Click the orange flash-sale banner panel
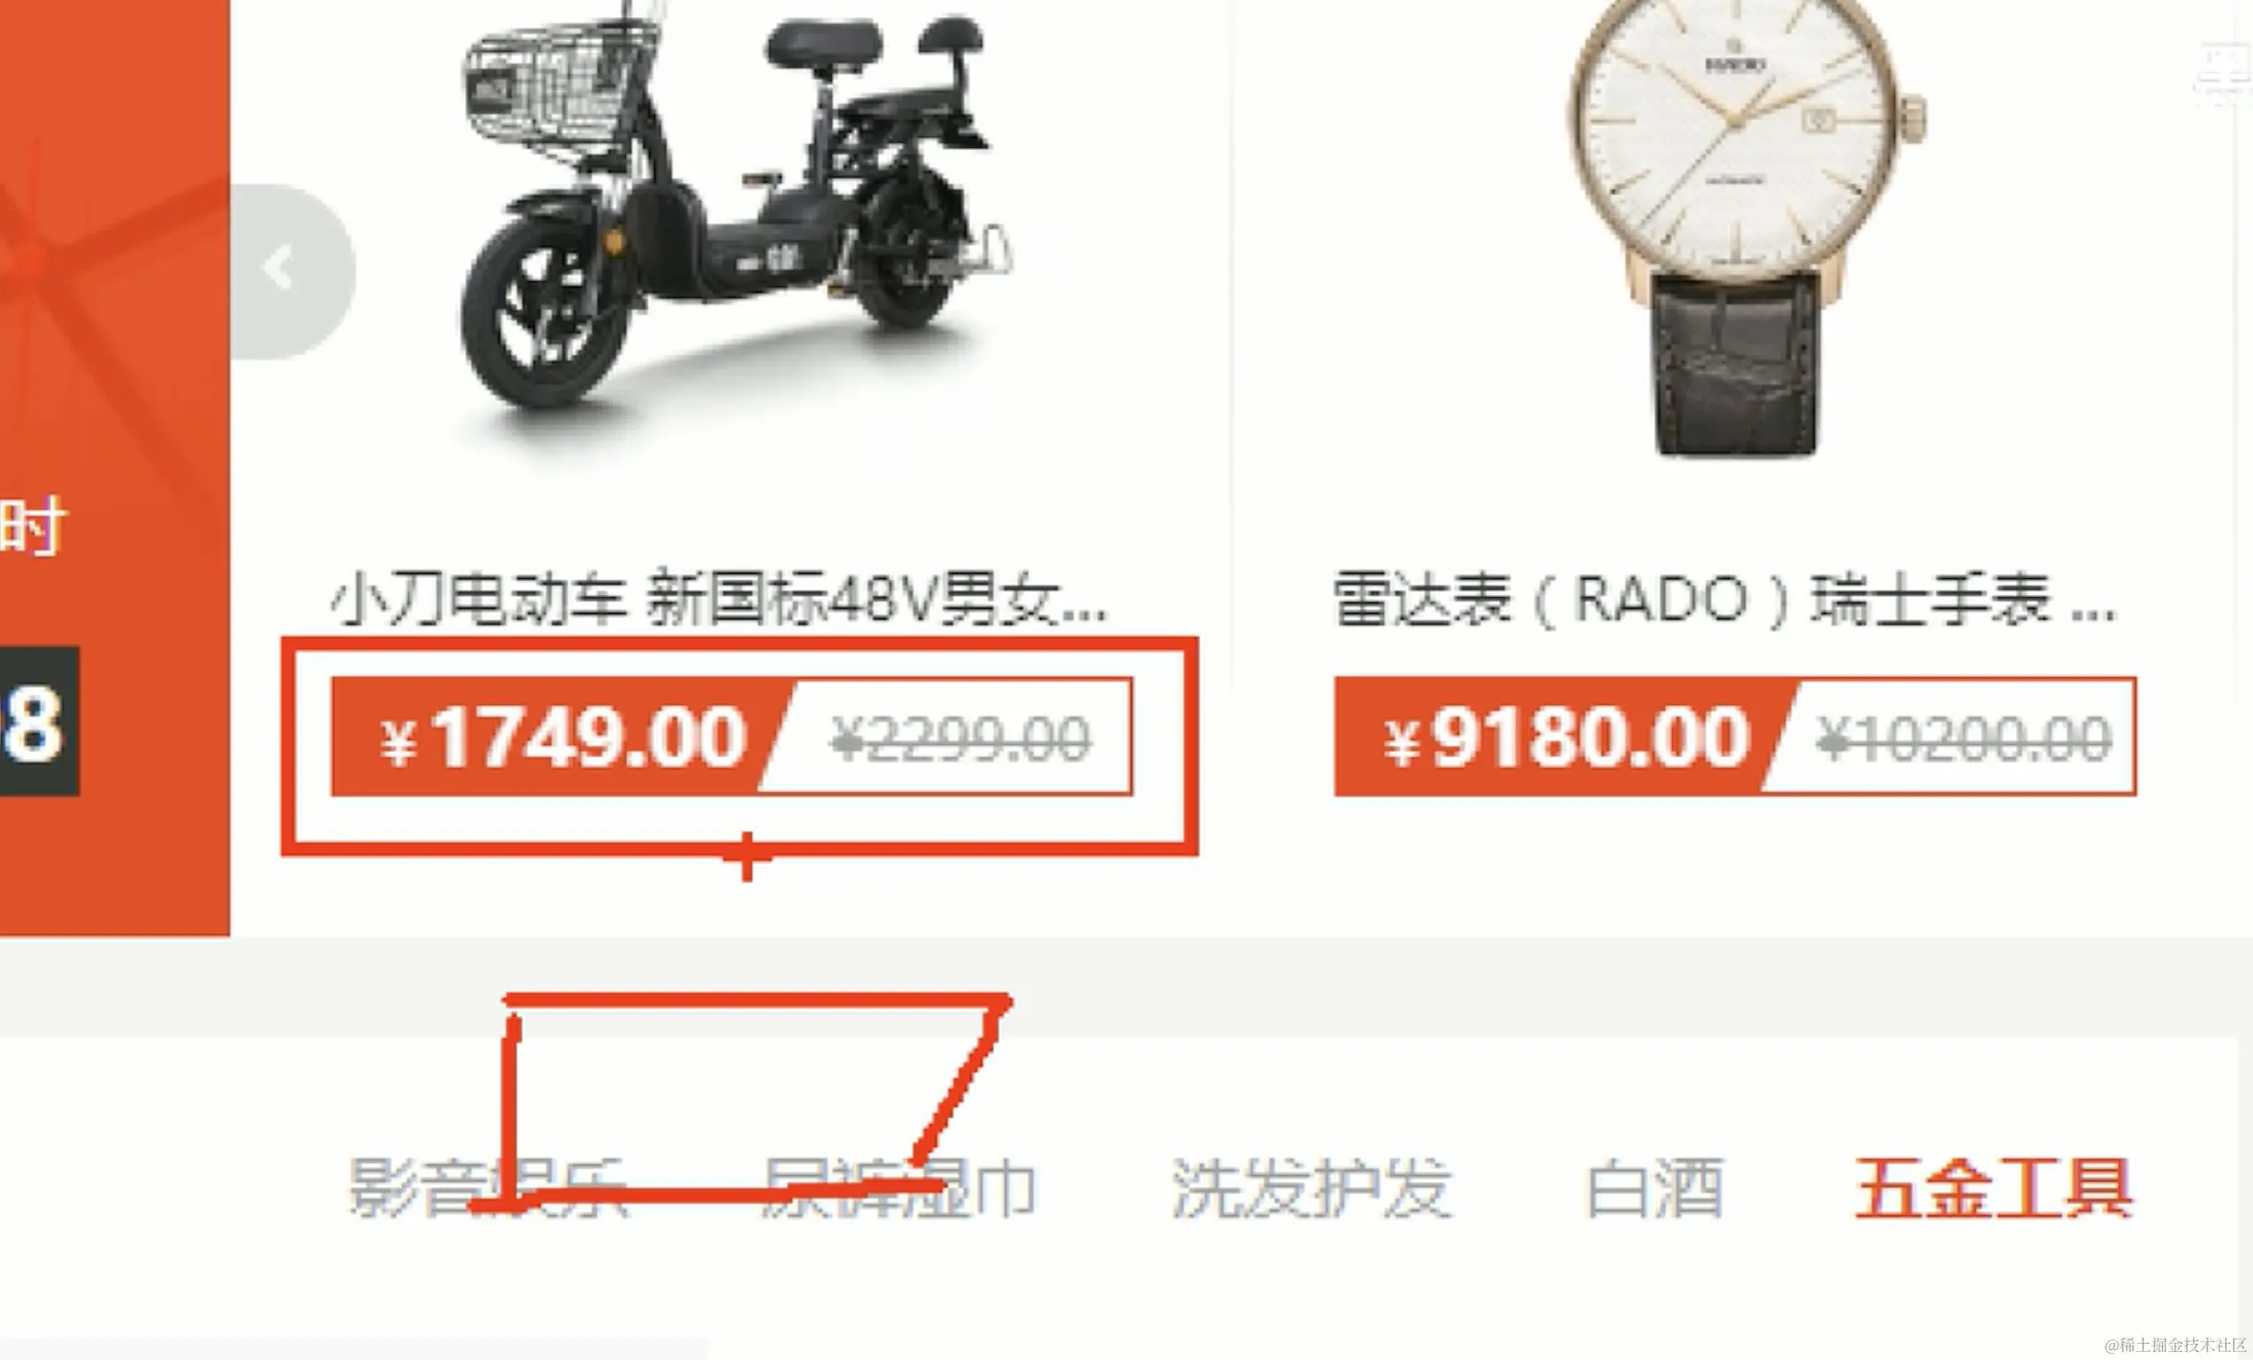The image size is (2253, 1360). (x=114, y=467)
